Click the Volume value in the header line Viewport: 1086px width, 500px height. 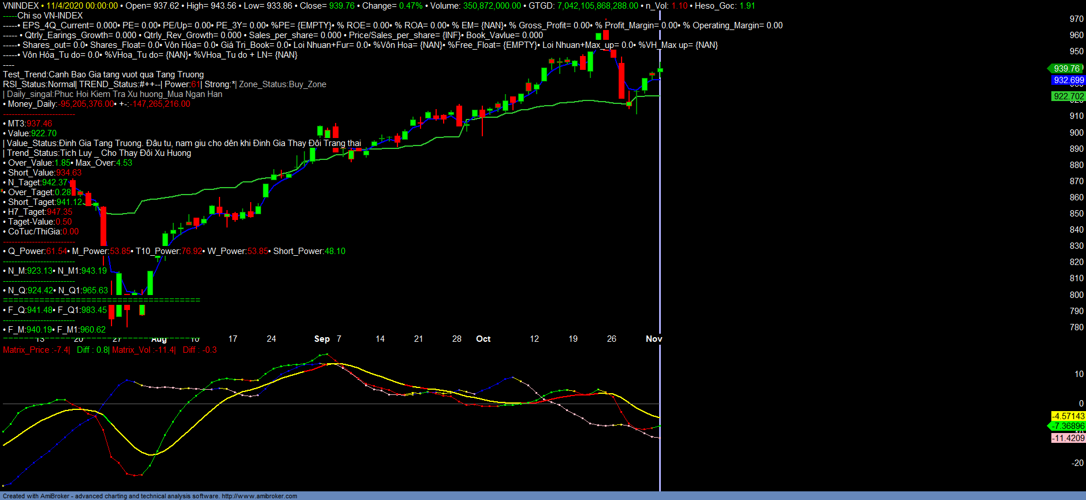pyautogui.click(x=491, y=6)
